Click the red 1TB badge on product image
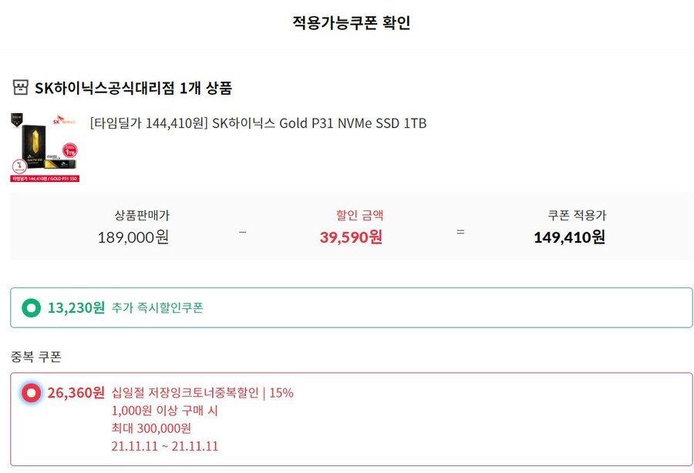This screenshot has width=694, height=473. coord(70,151)
